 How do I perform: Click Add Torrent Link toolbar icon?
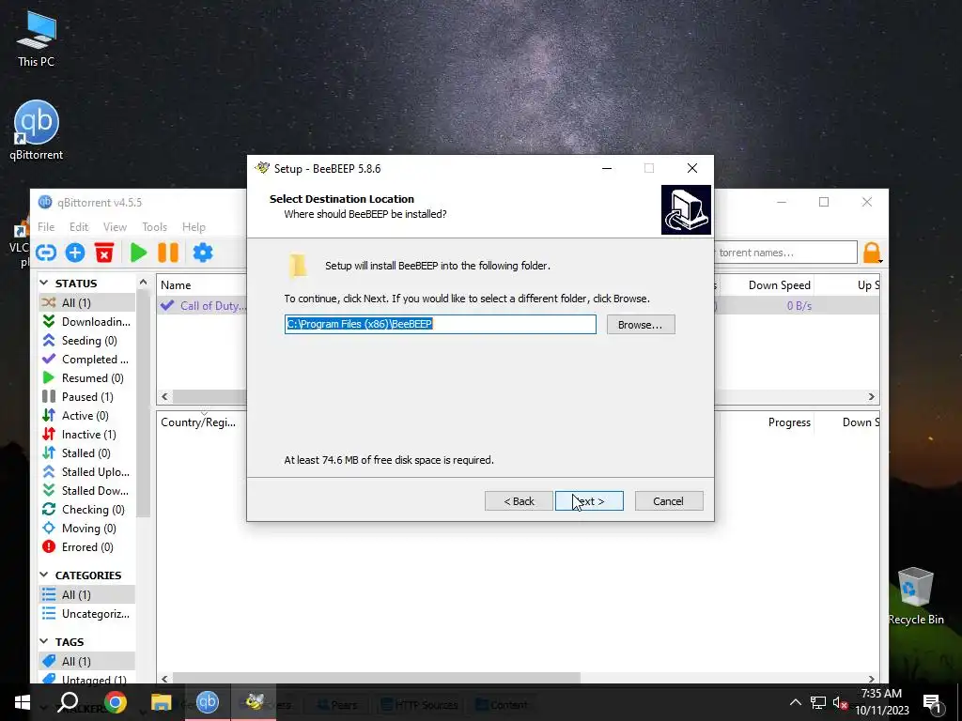(46, 253)
